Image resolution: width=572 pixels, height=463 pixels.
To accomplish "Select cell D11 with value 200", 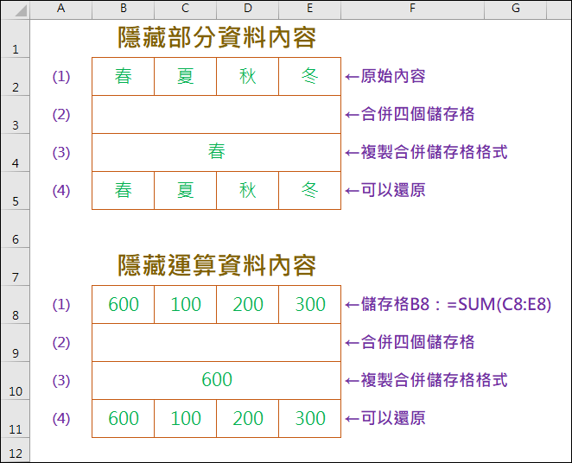I will [x=248, y=419].
